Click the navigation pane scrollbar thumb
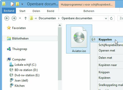The image size is (123, 90). pos(60,54)
